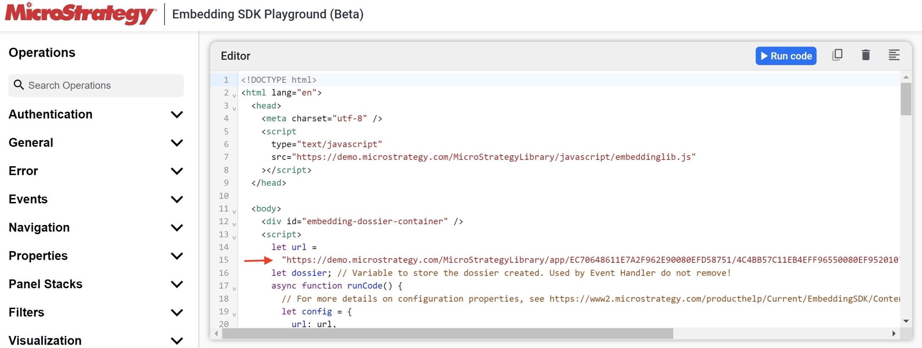Image resolution: width=922 pixels, height=348 pixels.
Task: Expand the General section chevron
Action: [x=177, y=143]
